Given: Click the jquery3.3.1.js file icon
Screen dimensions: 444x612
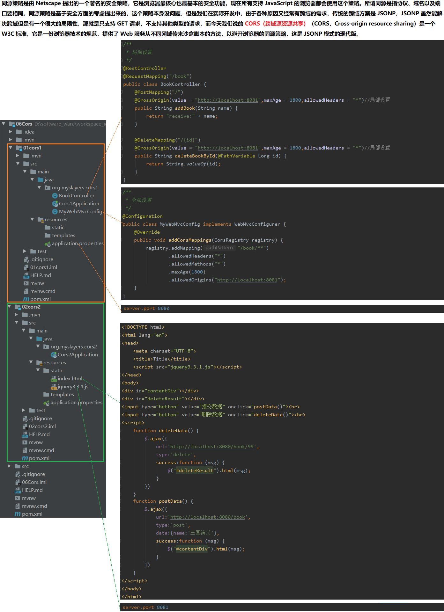Looking at the screenshot, I should coord(54,387).
